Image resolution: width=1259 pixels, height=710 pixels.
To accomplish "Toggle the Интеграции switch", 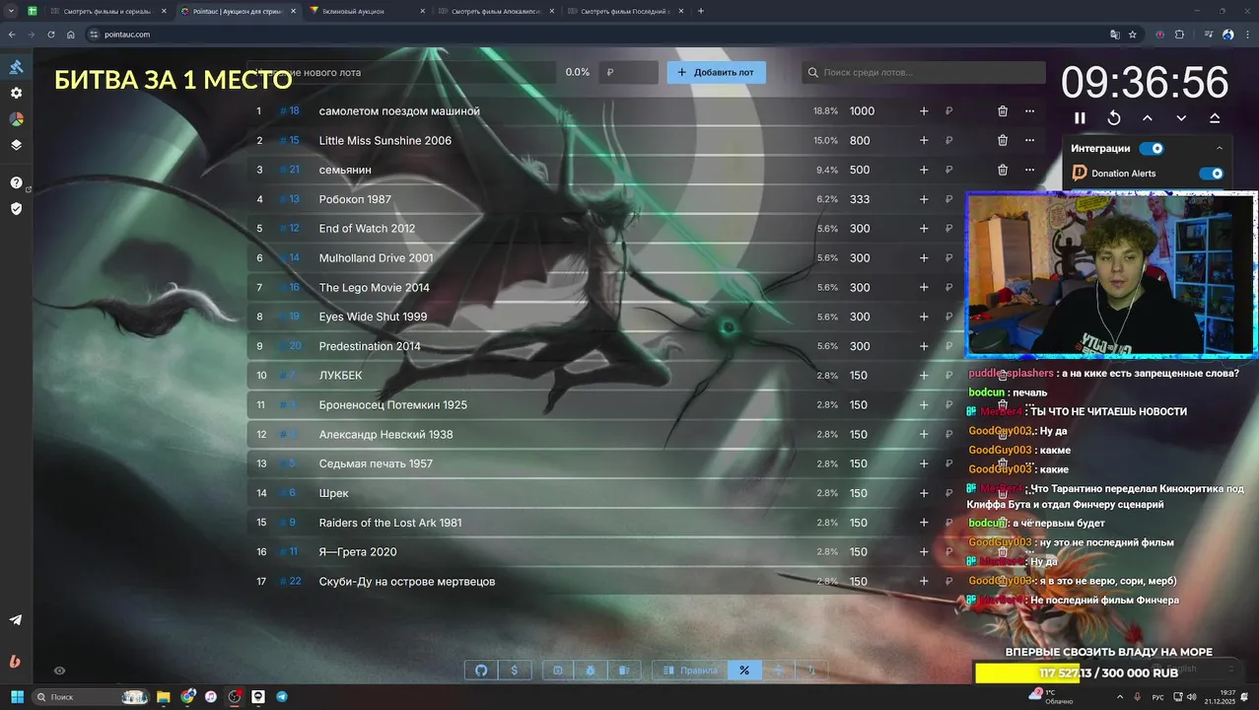I will pos(1152,149).
